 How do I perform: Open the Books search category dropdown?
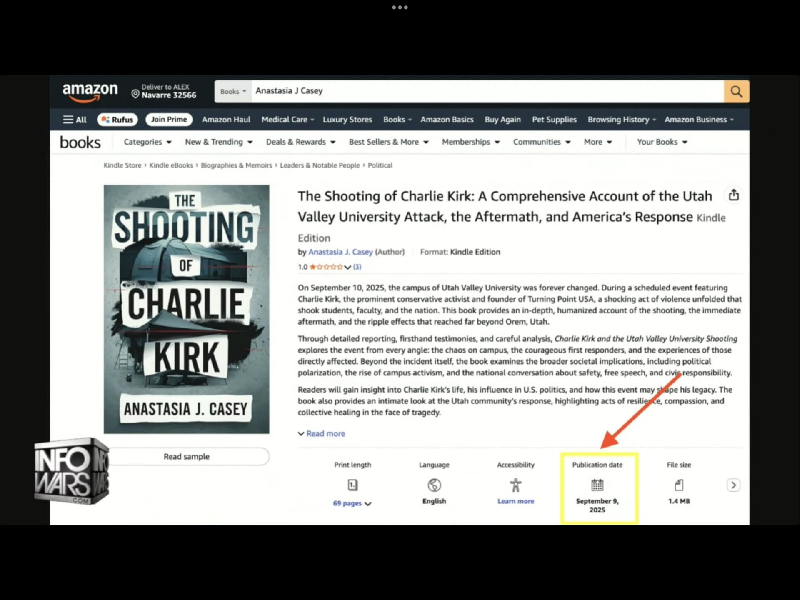(x=233, y=92)
